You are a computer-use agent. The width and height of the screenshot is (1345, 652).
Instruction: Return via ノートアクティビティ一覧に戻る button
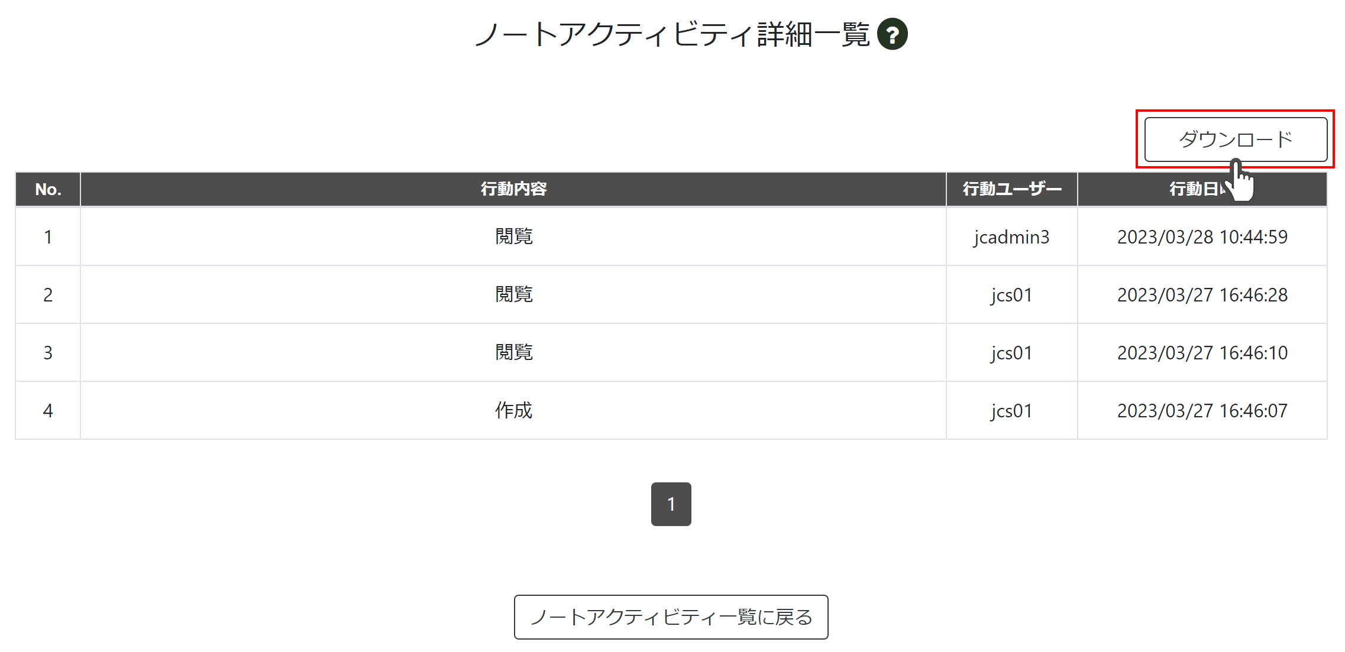[671, 617]
